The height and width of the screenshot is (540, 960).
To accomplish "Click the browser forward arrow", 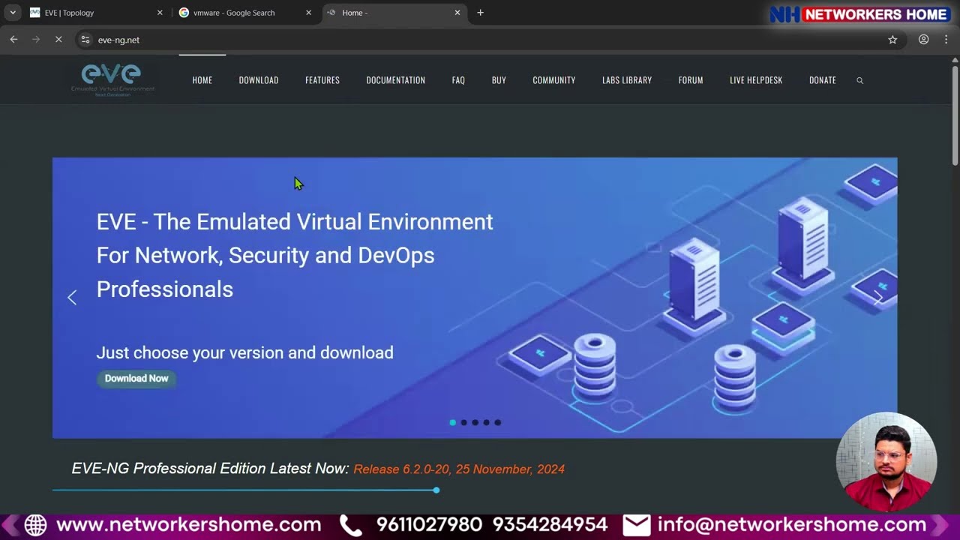I will pyautogui.click(x=35, y=40).
